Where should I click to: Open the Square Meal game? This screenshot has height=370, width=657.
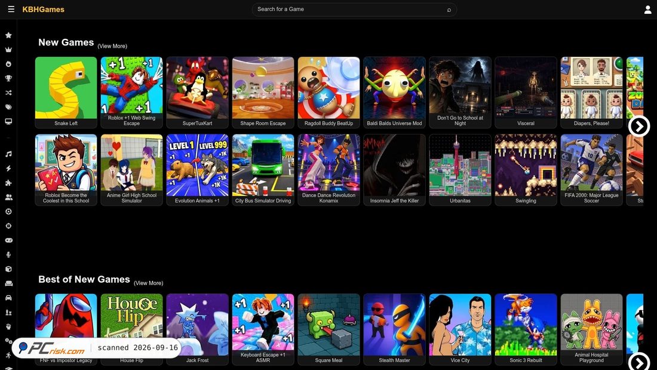coord(329,329)
